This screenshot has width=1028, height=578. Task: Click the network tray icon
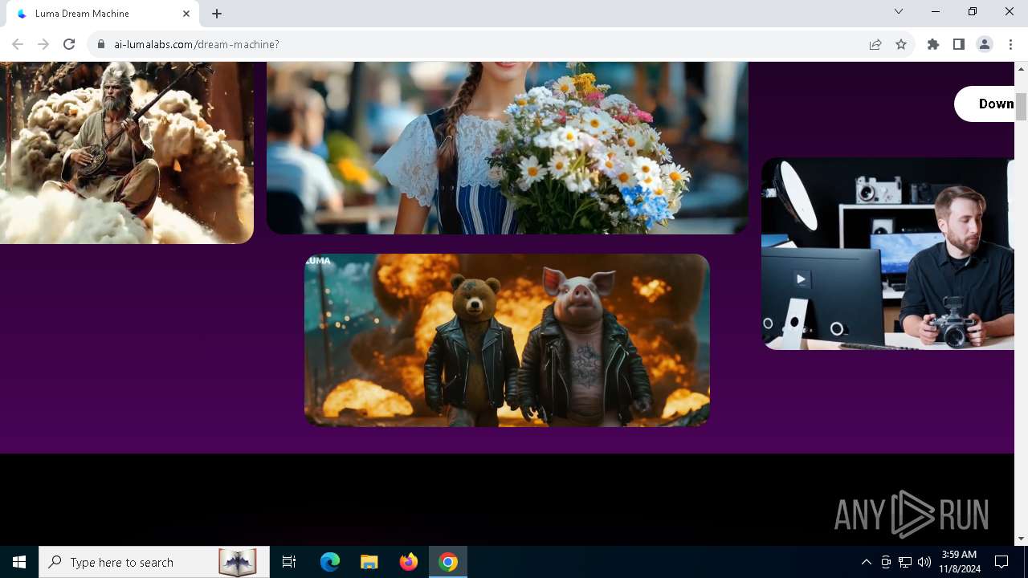[x=905, y=562]
